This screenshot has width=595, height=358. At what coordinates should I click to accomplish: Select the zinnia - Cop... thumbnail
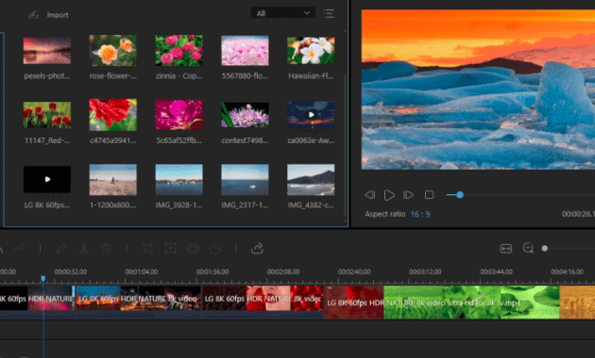[178, 50]
